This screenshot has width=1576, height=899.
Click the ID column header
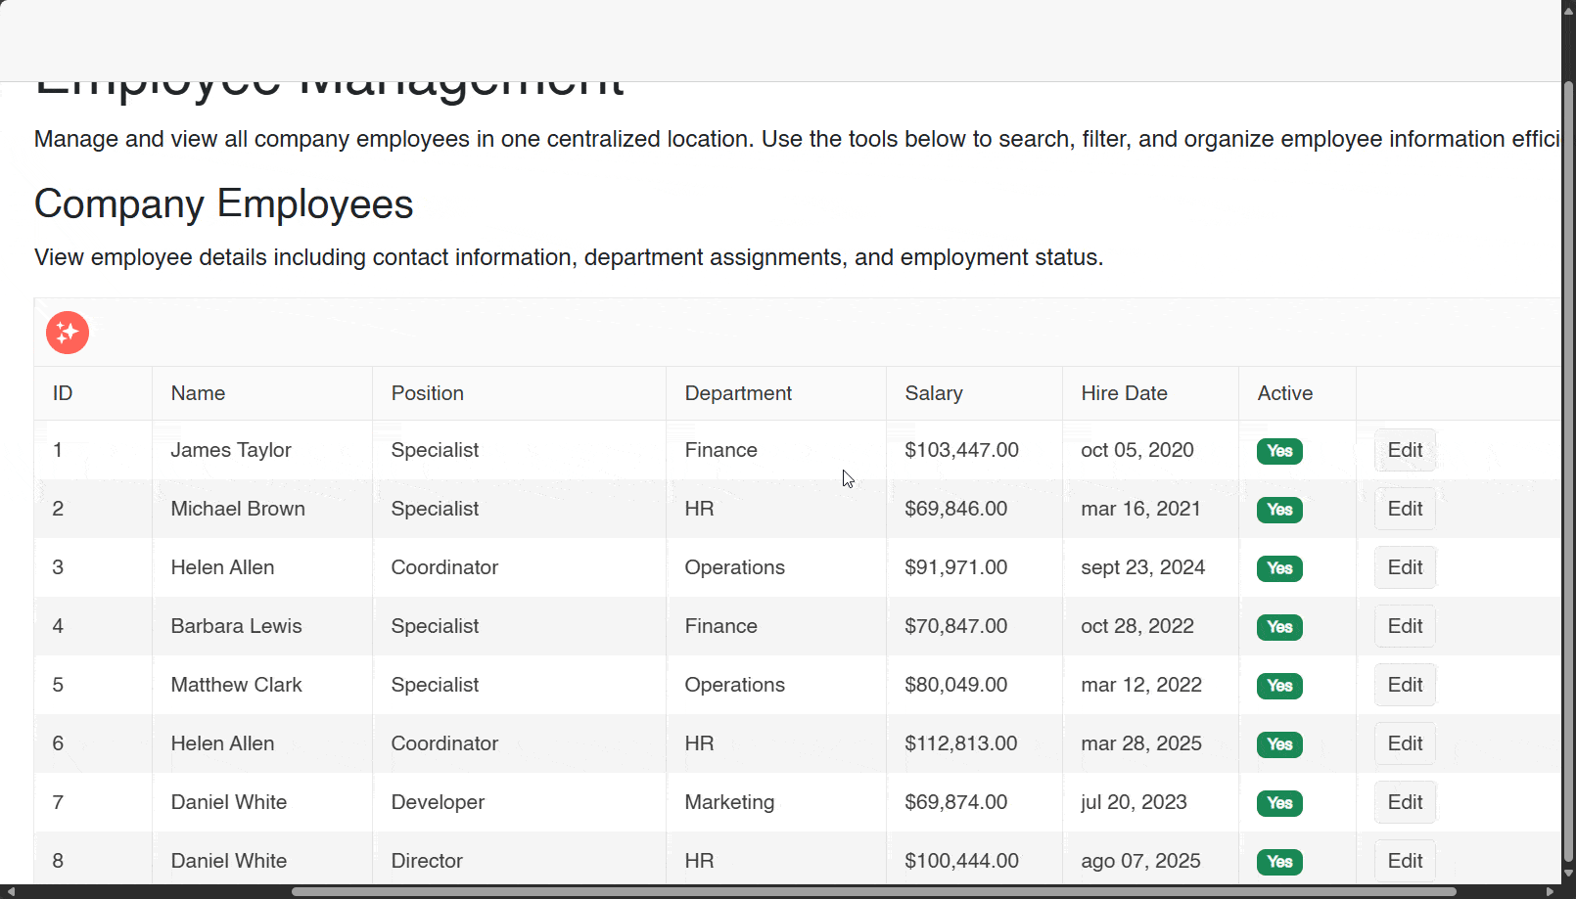63,393
